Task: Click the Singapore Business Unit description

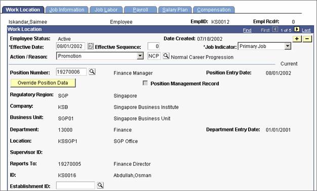Action: point(142,118)
